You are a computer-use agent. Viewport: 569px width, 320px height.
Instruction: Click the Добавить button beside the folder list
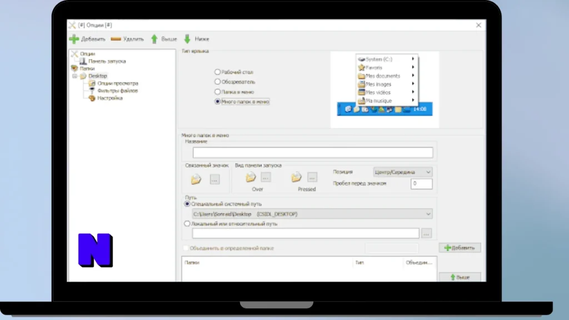pyautogui.click(x=460, y=248)
